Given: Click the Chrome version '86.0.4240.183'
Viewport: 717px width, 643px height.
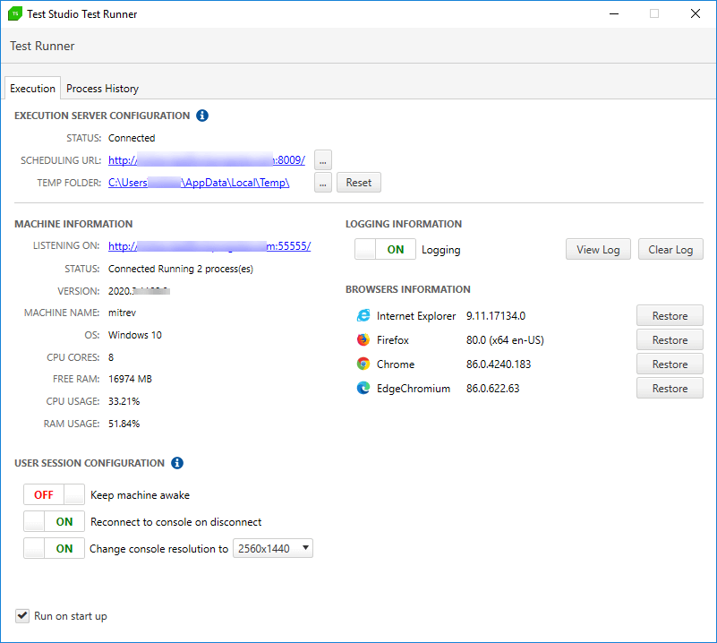Looking at the screenshot, I should pyautogui.click(x=499, y=364).
